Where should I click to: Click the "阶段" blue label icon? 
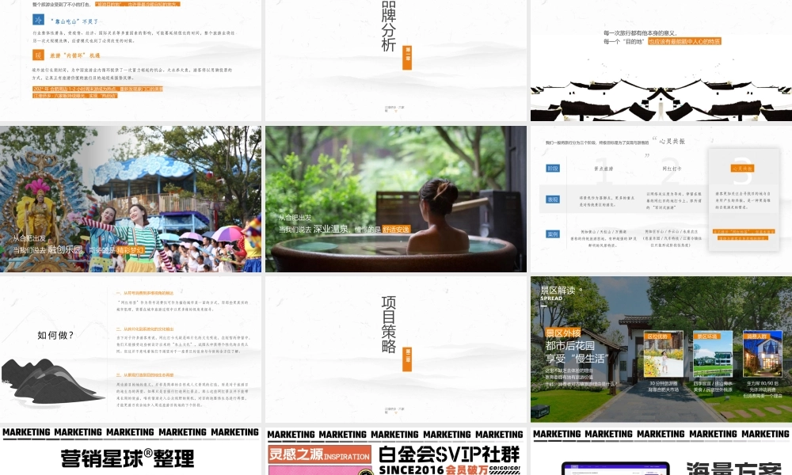coord(553,168)
